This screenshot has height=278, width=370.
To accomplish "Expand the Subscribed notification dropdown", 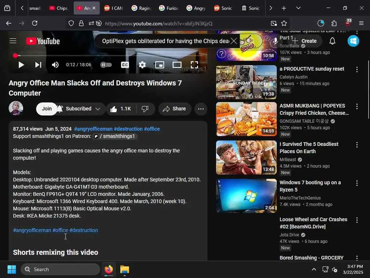I will tap(98, 109).
